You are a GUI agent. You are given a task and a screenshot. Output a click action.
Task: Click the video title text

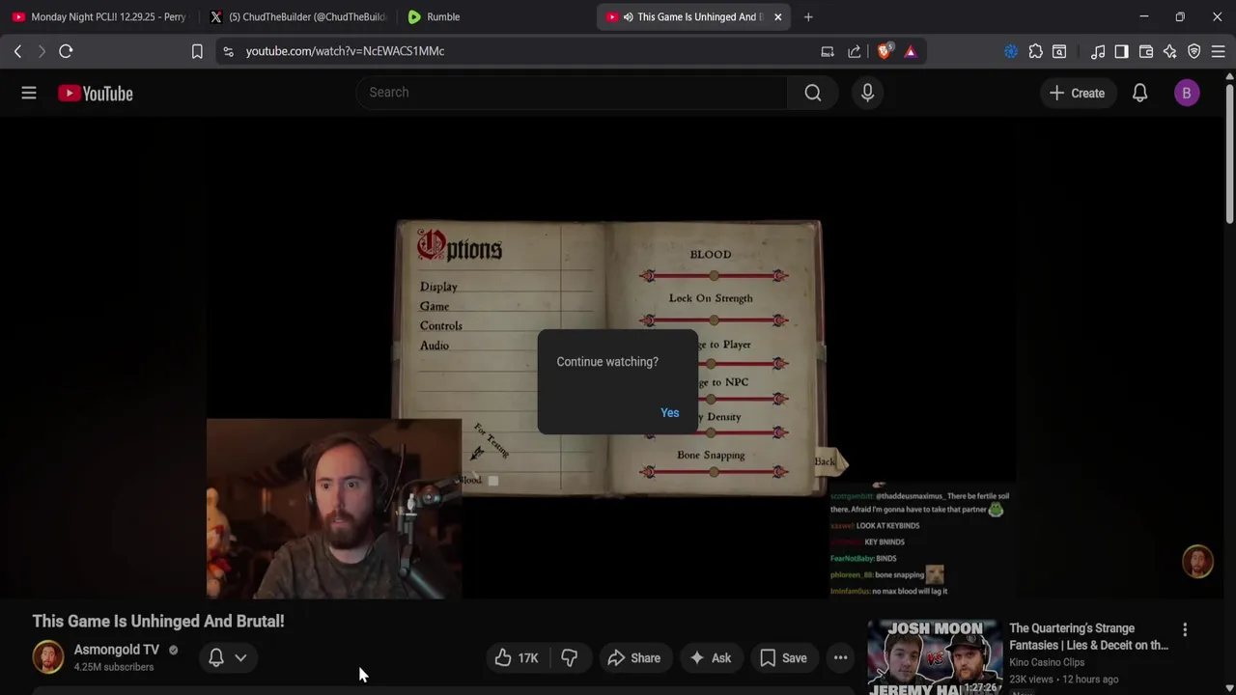coord(158,622)
